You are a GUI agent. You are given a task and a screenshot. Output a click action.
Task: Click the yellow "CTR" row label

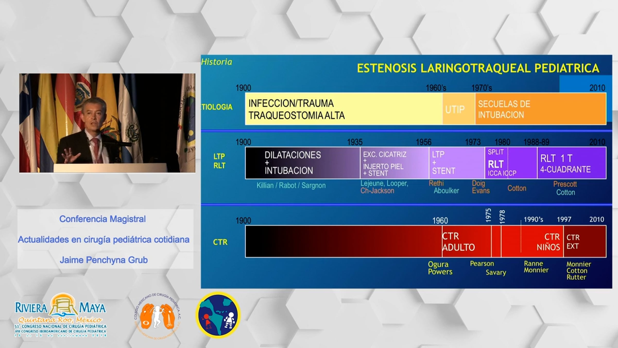pos(220,242)
